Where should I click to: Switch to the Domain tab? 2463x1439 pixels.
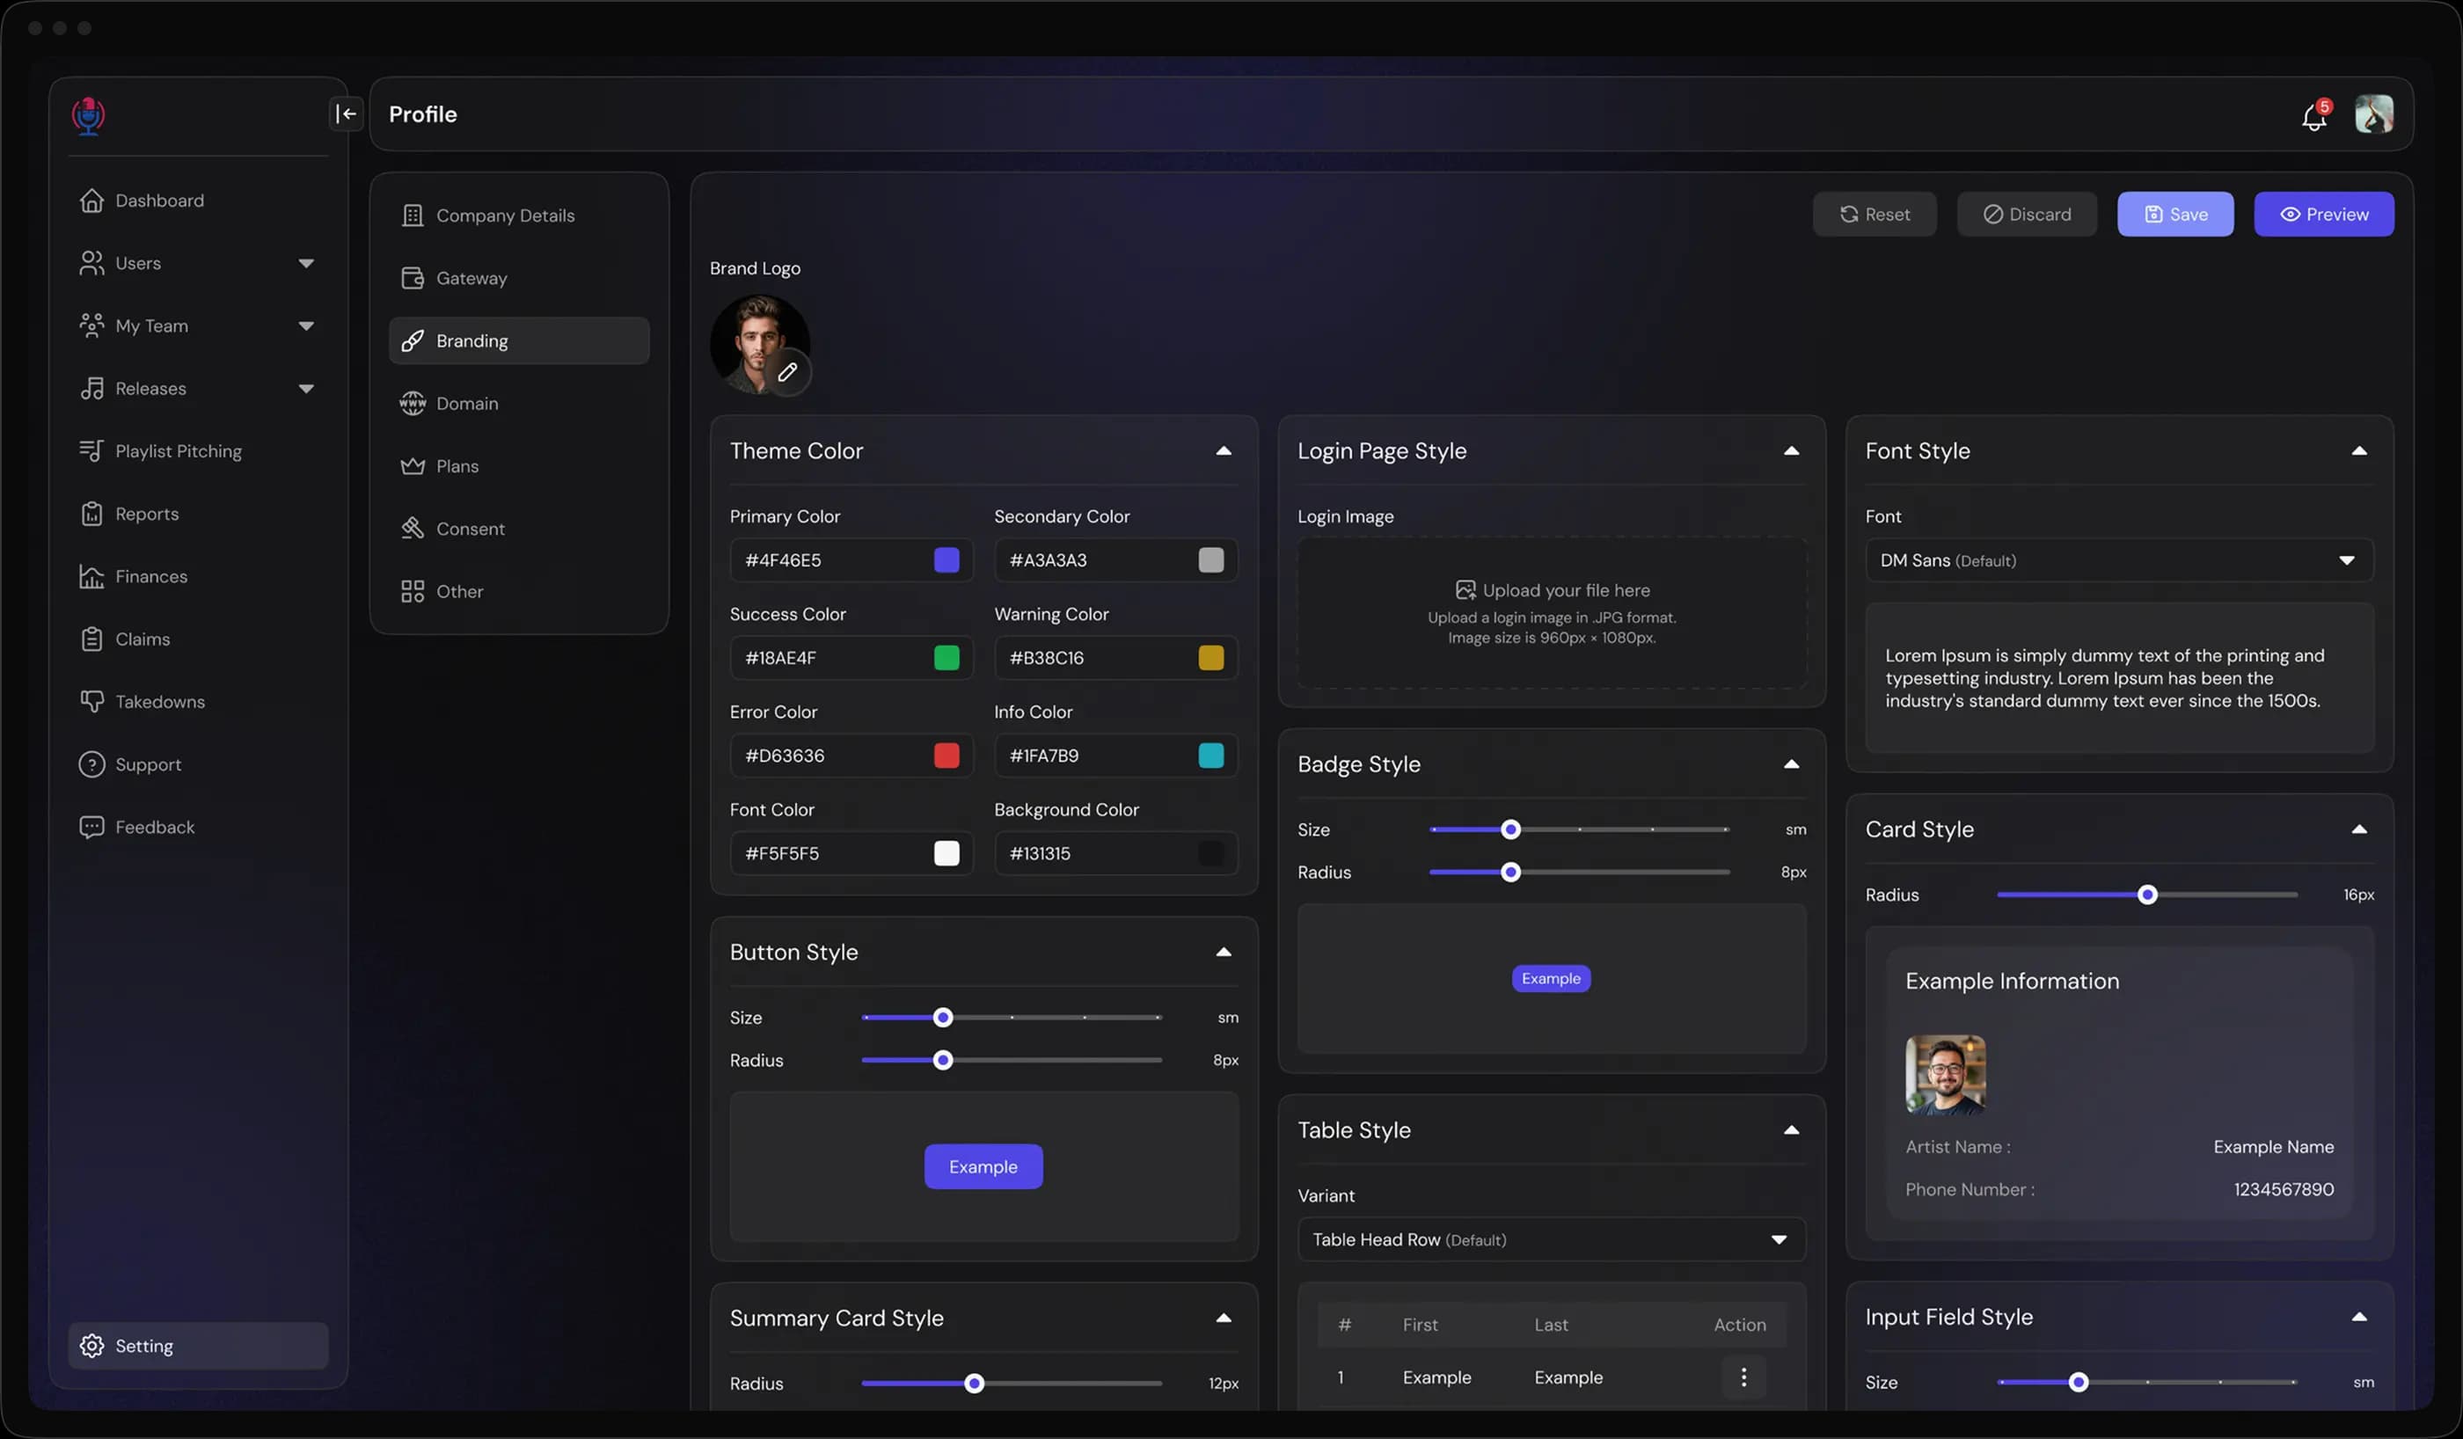tap(519, 403)
